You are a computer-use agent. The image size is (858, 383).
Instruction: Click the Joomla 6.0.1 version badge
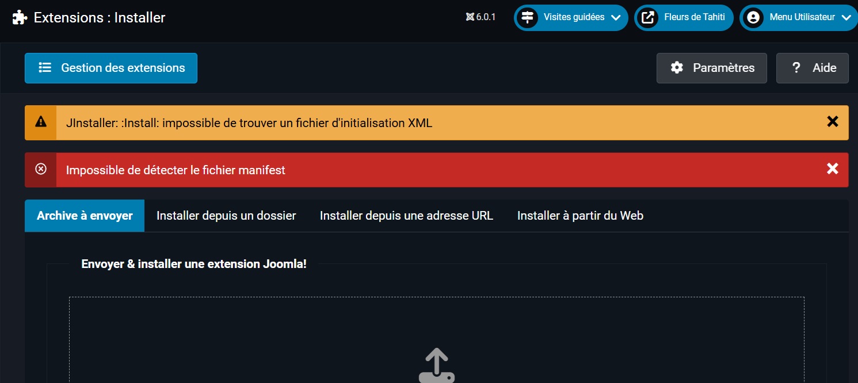click(481, 17)
